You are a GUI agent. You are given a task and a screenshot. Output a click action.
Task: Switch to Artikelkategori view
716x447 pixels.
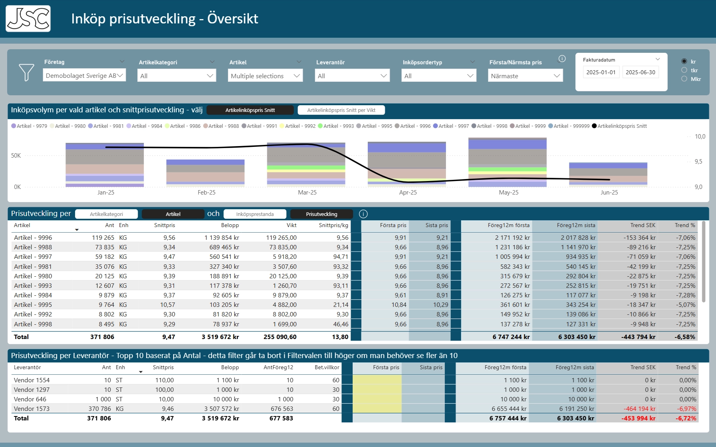point(106,214)
